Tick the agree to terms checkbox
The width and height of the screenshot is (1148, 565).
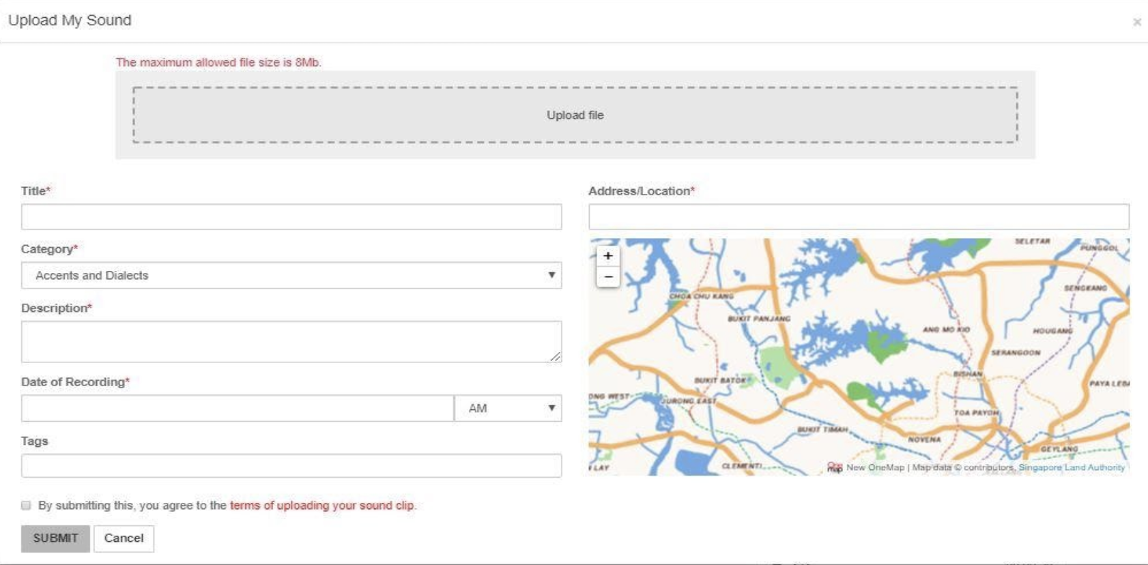[x=26, y=506]
